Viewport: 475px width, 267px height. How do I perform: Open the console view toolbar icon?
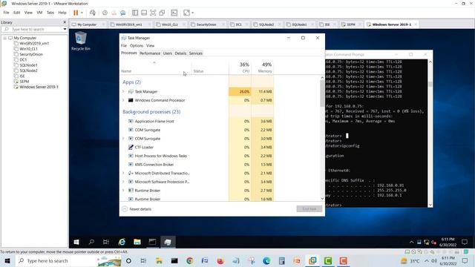click(x=174, y=13)
